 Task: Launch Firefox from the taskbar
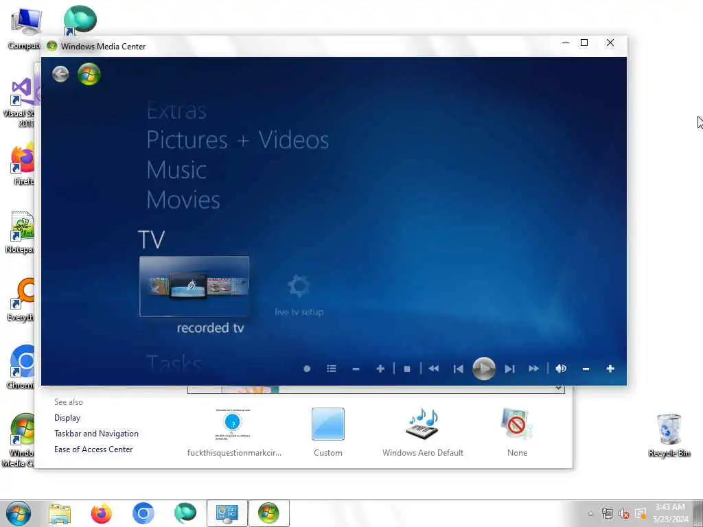click(102, 513)
